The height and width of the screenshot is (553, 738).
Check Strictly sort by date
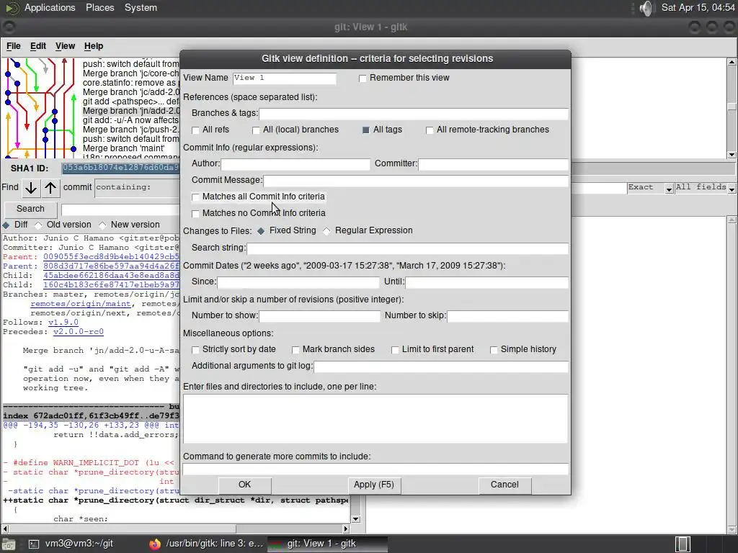195,350
